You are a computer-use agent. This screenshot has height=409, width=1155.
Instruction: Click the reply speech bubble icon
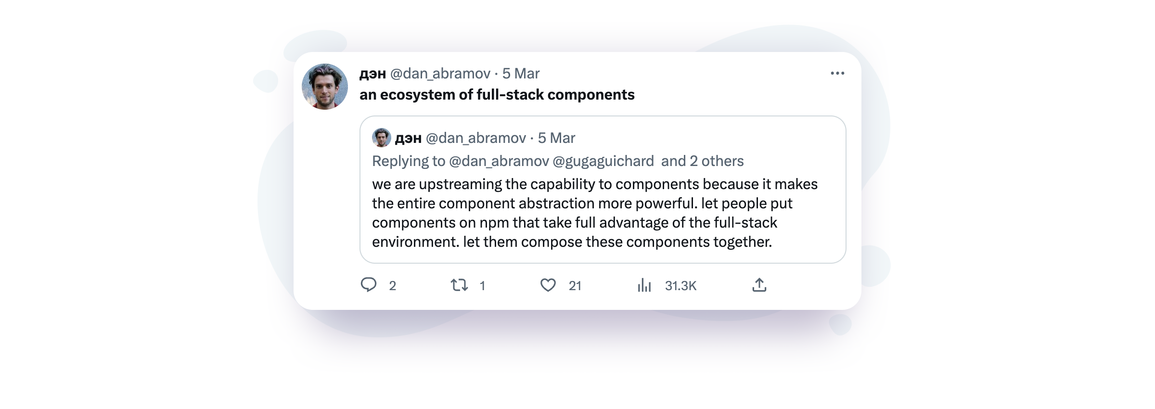click(369, 285)
